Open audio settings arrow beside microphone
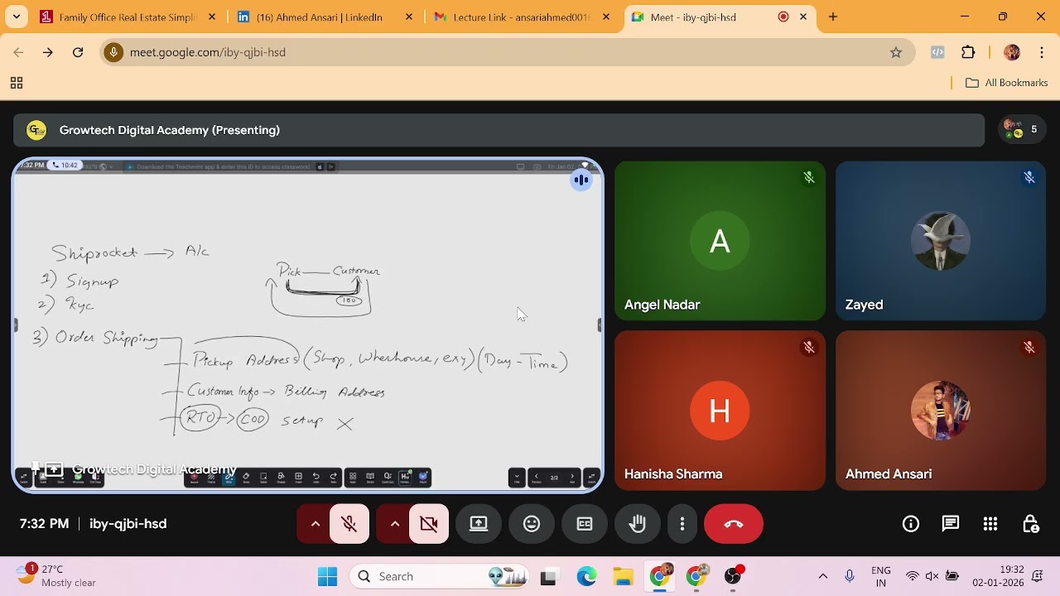 click(315, 524)
